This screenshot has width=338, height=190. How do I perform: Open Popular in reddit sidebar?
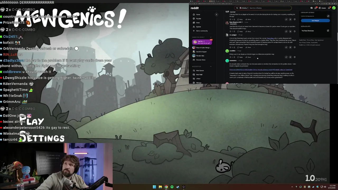point(199,18)
